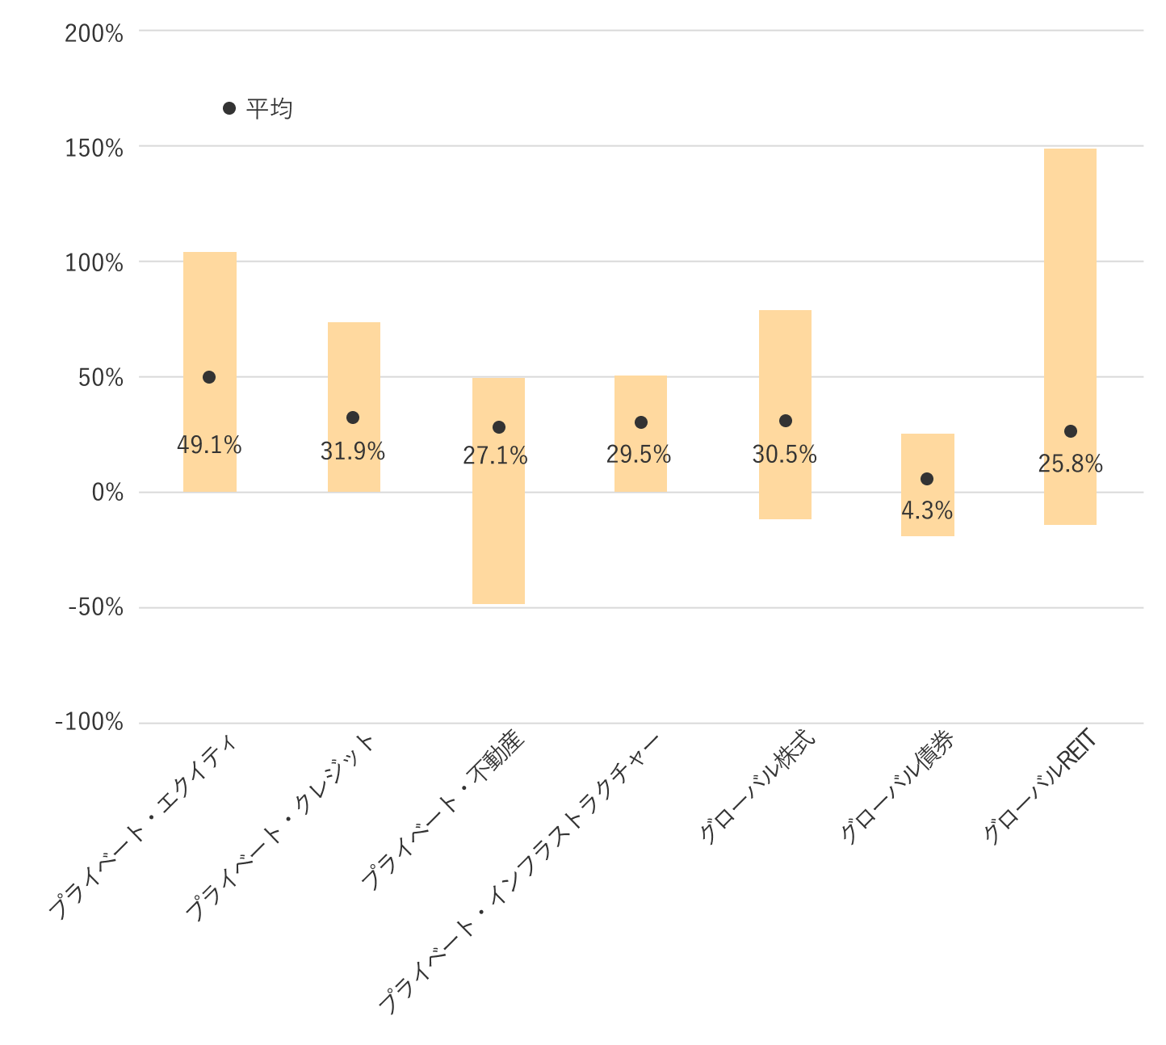Click the プライベート・エクイティ average dot
1166x1045 pixels.
pyautogui.click(x=209, y=377)
